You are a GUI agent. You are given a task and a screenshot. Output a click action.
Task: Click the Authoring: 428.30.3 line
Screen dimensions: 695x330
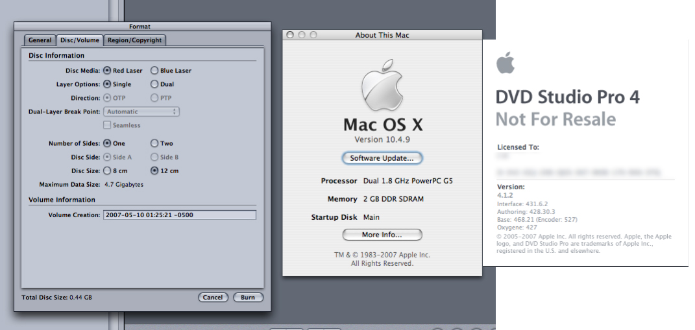pos(526,212)
